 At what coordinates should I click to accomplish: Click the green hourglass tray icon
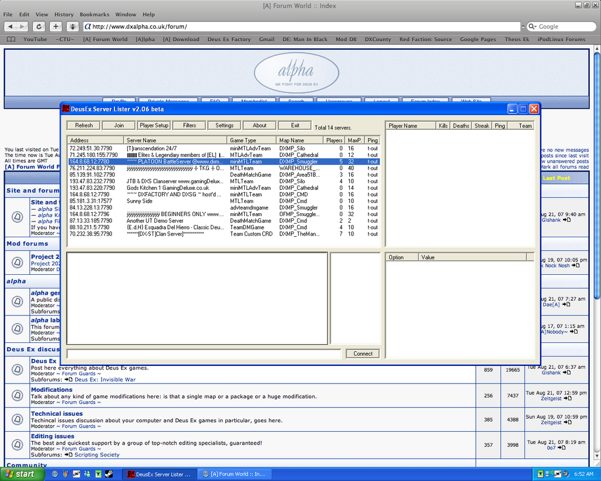[x=541, y=474]
